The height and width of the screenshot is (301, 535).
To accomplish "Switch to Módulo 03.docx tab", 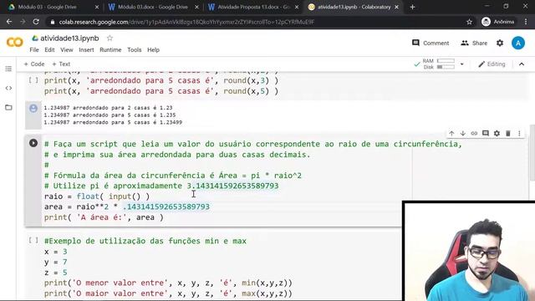I will pyautogui.click(x=153, y=7).
